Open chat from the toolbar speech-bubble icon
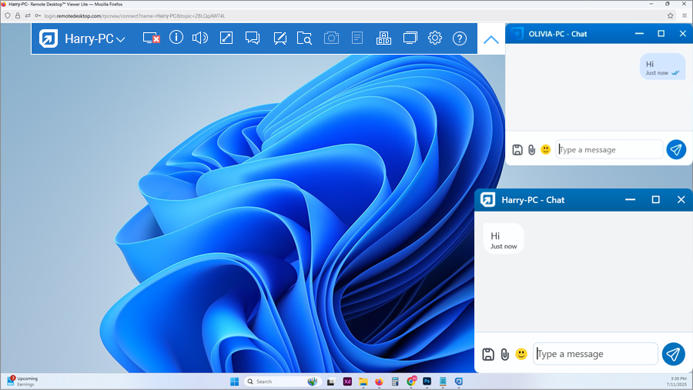693x390 pixels. pos(253,38)
